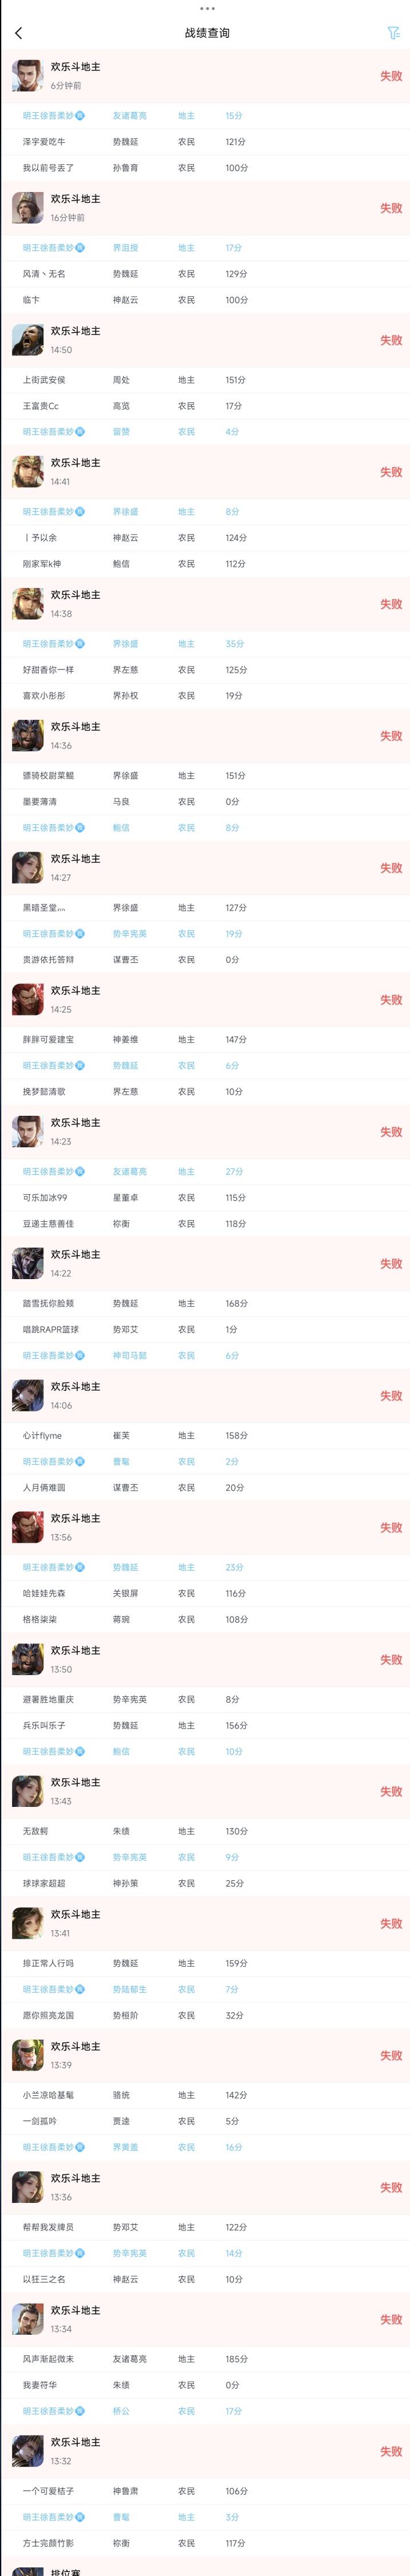This screenshot has width=410, height=2576.
Task: Tap the 失败 label of 14:38 match
Action: pyautogui.click(x=391, y=604)
